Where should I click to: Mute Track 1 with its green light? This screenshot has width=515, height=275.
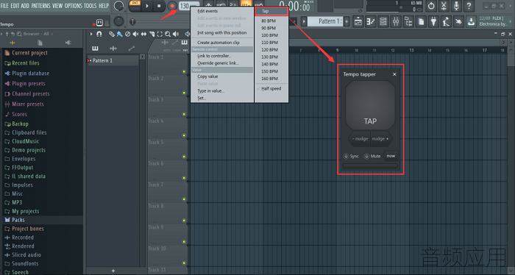pos(184,71)
